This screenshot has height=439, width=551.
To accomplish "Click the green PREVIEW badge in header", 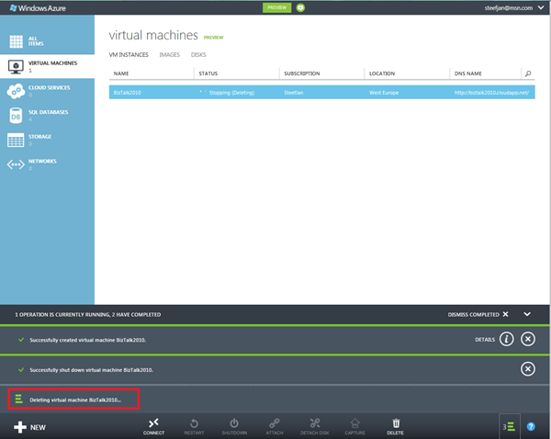I will [x=276, y=7].
